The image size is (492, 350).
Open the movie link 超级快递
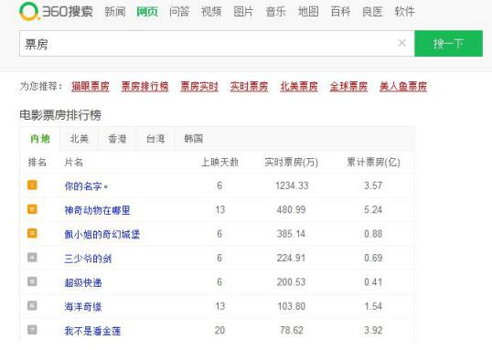83,282
